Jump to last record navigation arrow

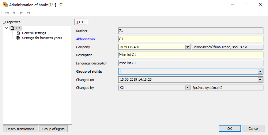(x=28, y=13)
